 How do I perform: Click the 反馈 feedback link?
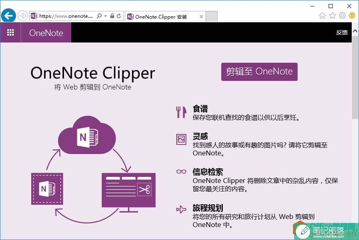(342, 32)
